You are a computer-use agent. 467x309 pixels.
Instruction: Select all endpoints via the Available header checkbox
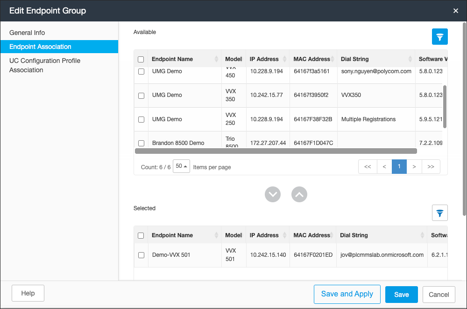pos(141,59)
